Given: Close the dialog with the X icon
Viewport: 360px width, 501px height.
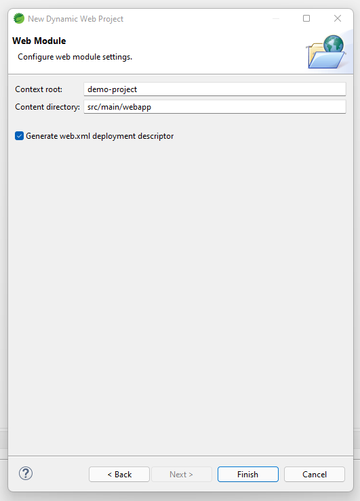Looking at the screenshot, I should click(x=337, y=18).
